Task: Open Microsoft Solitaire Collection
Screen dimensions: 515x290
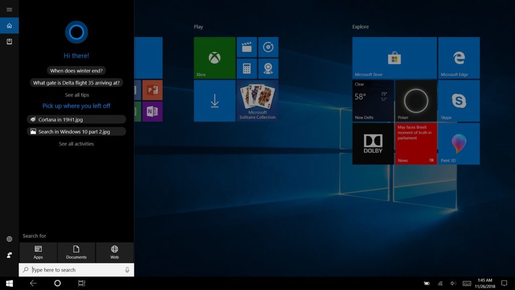Action: pyautogui.click(x=257, y=101)
